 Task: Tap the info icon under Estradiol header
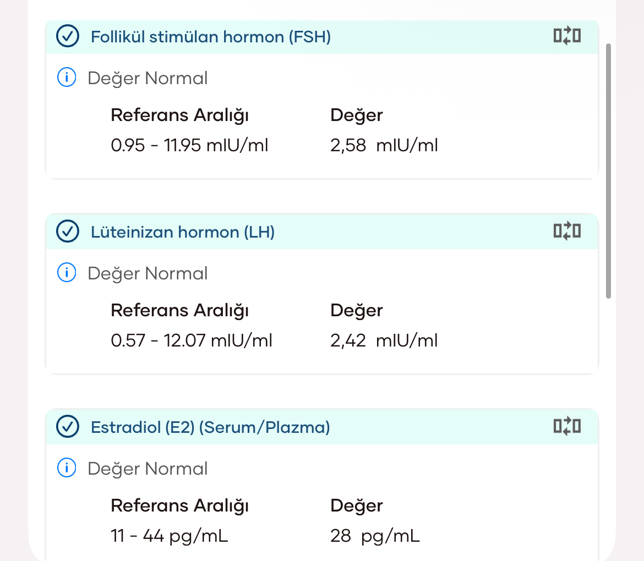(x=67, y=468)
